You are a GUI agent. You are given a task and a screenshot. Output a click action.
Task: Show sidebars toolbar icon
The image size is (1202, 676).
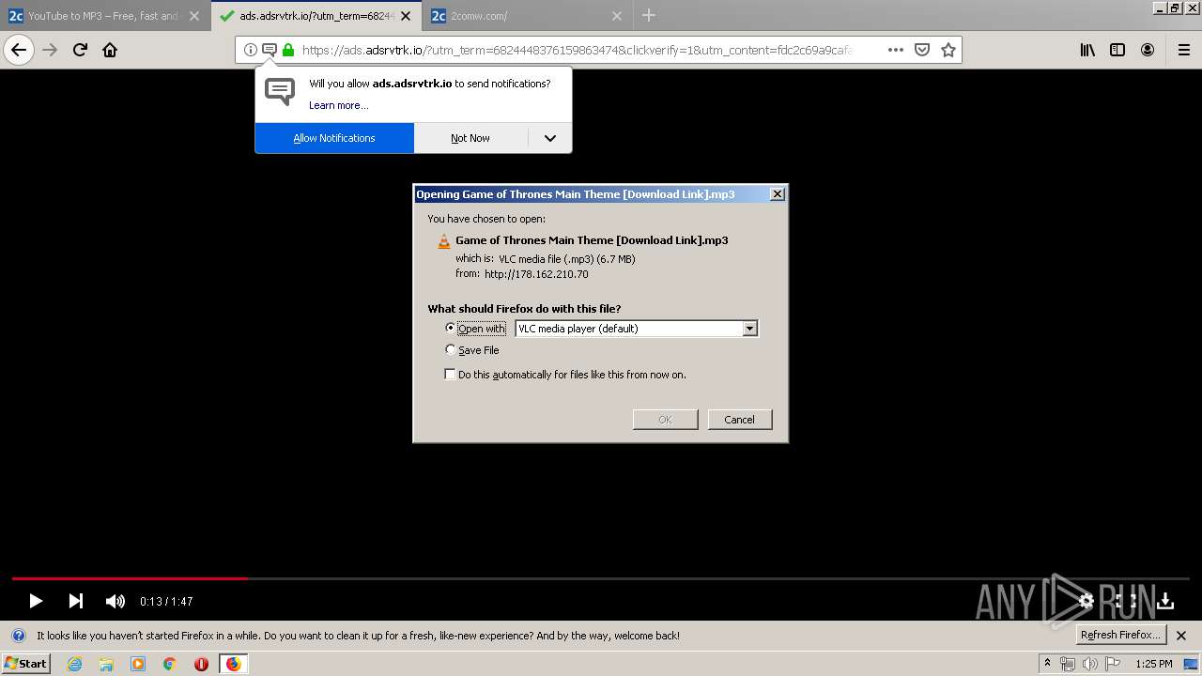point(1117,50)
